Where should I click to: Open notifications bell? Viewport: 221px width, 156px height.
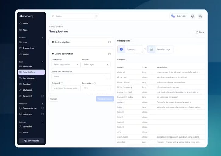point(193,16)
